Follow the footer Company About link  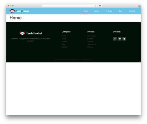[x=64, y=39]
